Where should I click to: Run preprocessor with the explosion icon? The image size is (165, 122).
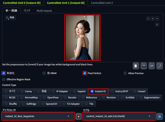tap(79, 117)
